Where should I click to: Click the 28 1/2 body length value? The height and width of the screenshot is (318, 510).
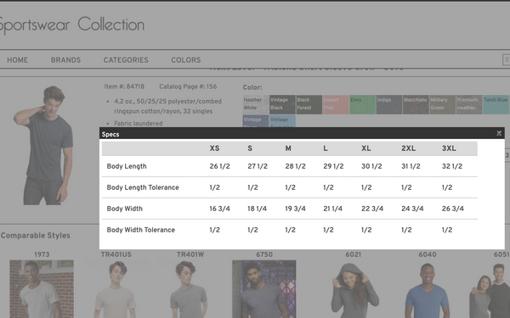click(x=295, y=166)
